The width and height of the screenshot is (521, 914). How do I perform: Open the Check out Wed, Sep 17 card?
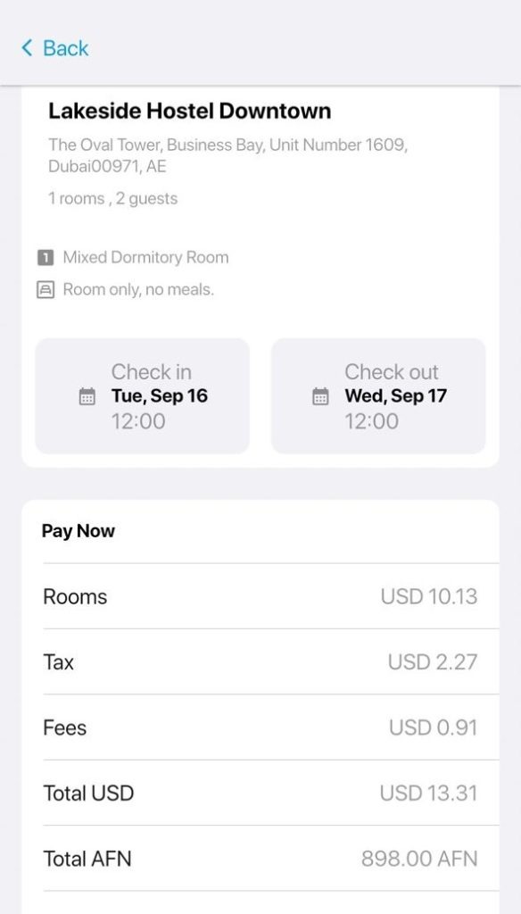(x=378, y=395)
